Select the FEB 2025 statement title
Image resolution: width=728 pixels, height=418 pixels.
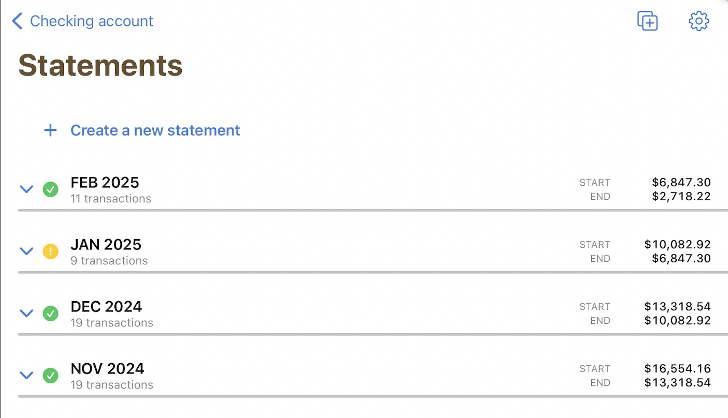click(105, 183)
